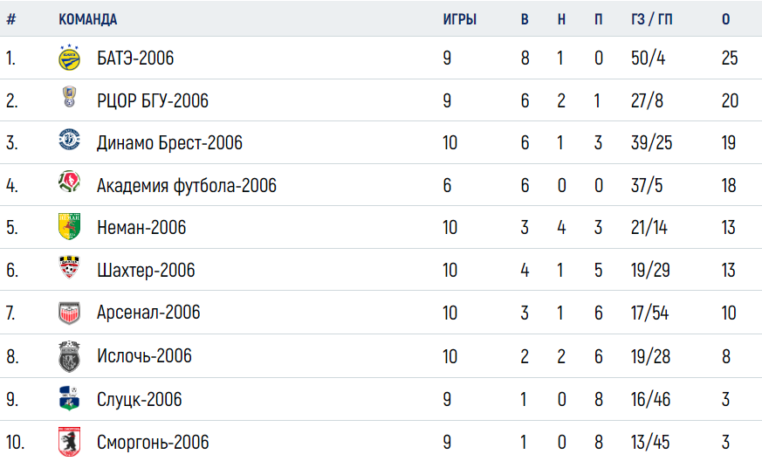This screenshot has height=461, width=762.
Task: Click the Ислочь-2006 gray shield logo
Action: coord(69,356)
